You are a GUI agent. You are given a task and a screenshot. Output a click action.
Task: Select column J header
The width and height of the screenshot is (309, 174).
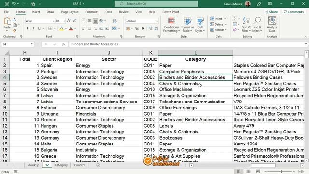pyautogui.click(x=109, y=53)
